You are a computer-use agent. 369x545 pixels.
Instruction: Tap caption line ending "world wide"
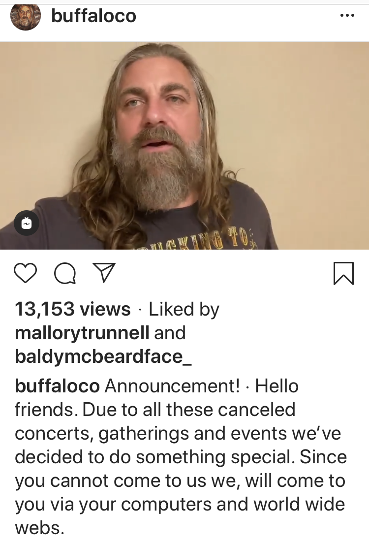[180, 504]
